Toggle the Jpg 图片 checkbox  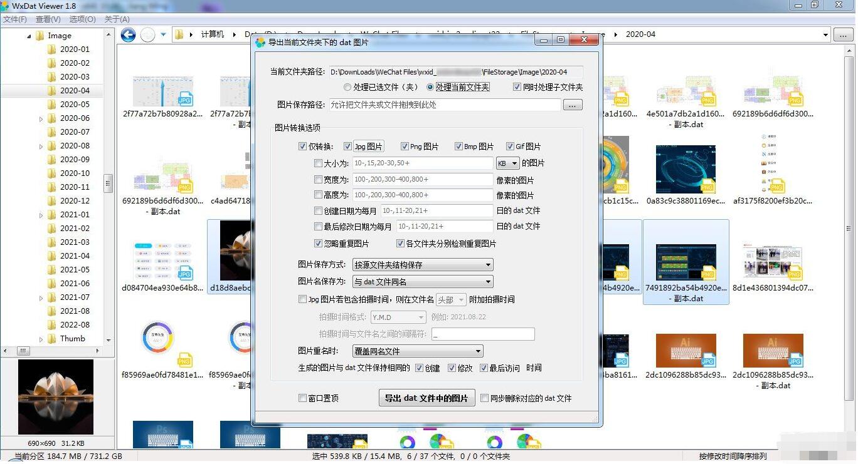(x=347, y=147)
